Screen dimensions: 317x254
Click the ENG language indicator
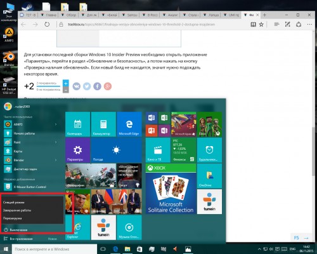coord(292,249)
